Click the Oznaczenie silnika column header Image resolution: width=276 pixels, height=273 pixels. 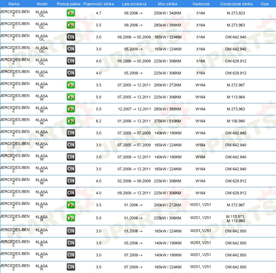point(236,4)
